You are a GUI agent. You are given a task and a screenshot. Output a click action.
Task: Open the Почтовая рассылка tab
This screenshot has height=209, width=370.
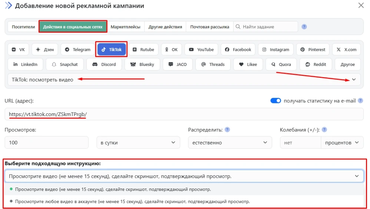click(209, 27)
